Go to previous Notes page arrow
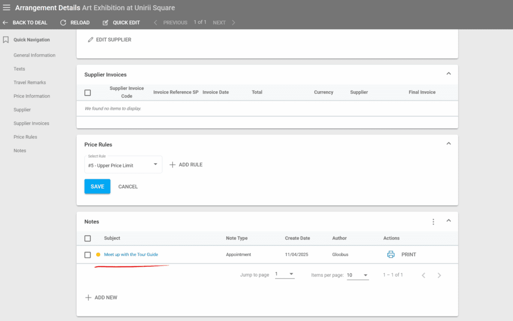The width and height of the screenshot is (513, 321). (x=424, y=275)
